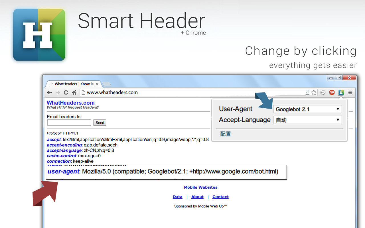365x228 pixels.
Task: Click the cache-control max-age=0 line
Action: 74,156
